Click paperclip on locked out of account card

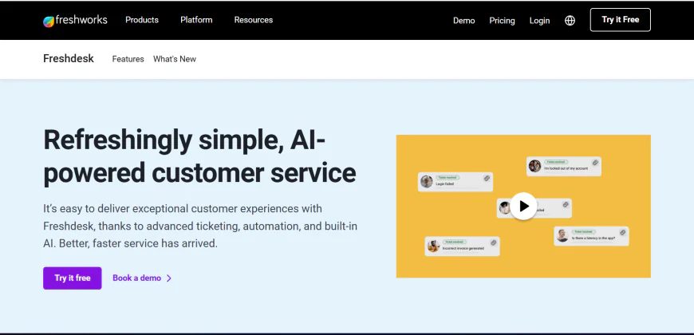click(x=595, y=163)
